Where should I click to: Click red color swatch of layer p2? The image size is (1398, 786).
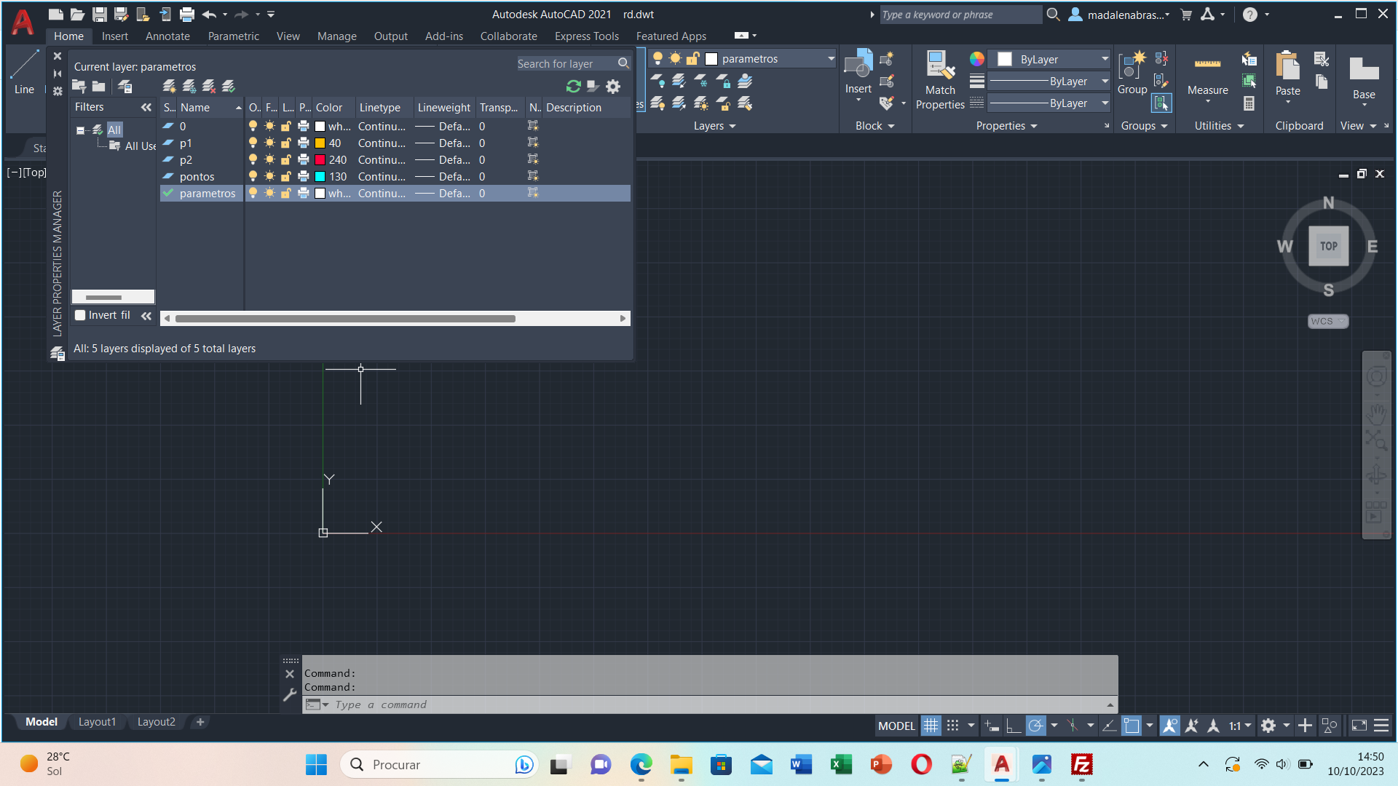[320, 159]
